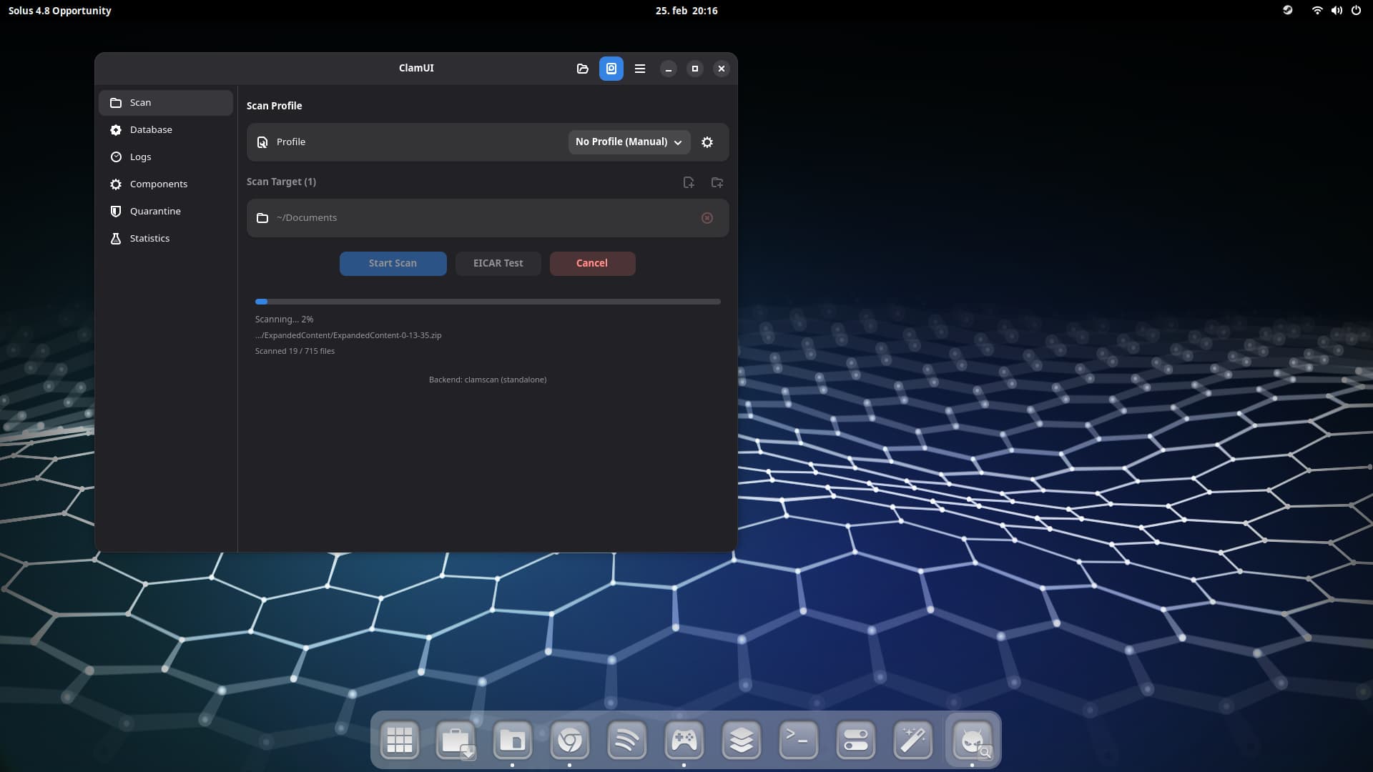Open the terminal from the dock
This screenshot has height=772, width=1373.
[x=798, y=740]
